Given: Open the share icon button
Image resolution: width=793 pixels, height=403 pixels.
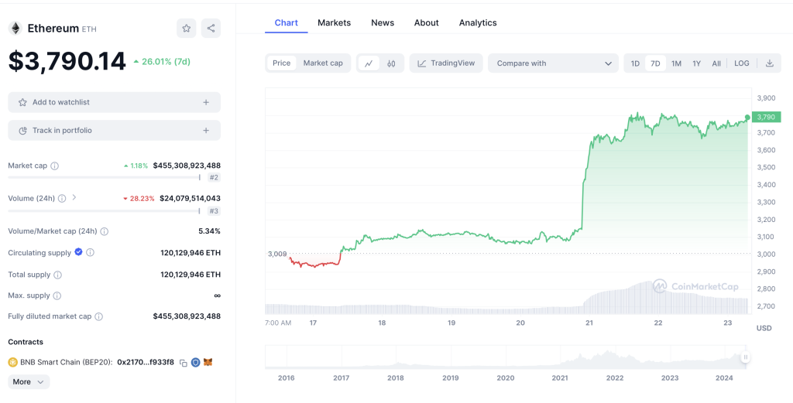Looking at the screenshot, I should coord(211,29).
